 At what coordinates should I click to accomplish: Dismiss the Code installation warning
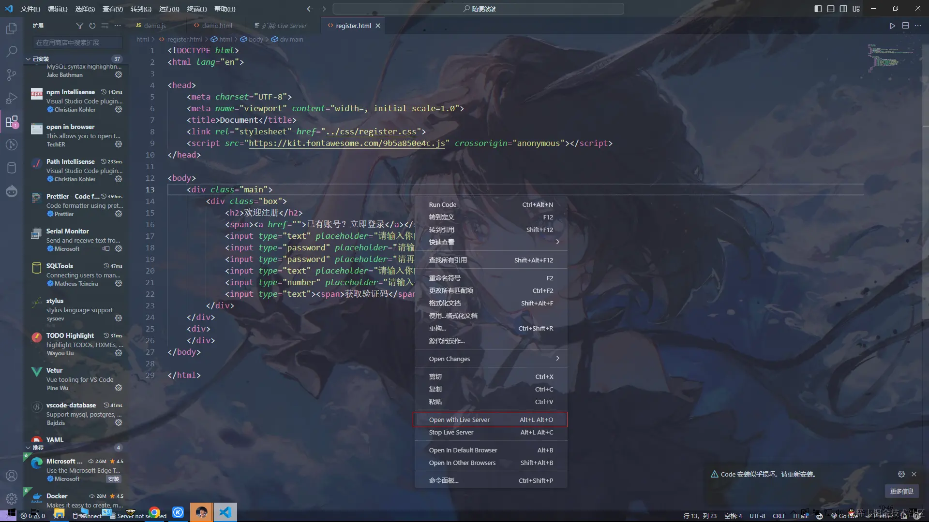tap(914, 474)
